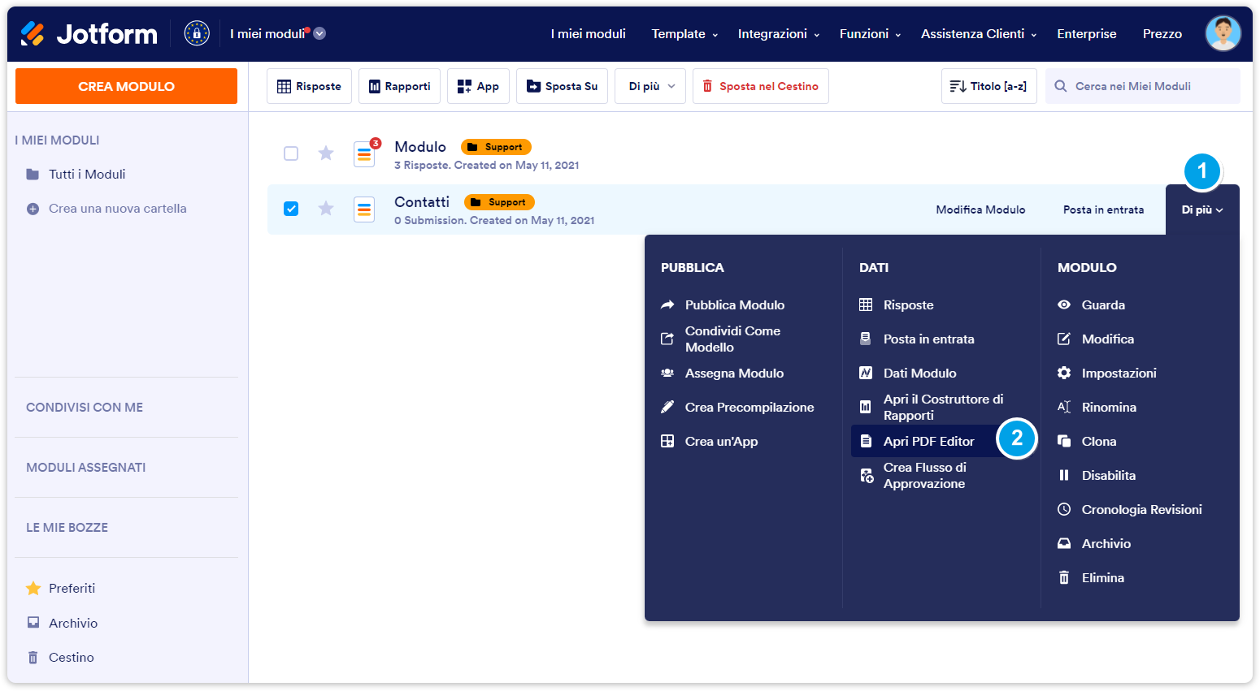Click the Crea un'App grid icon
This screenshot has width=1260, height=691.
(667, 442)
